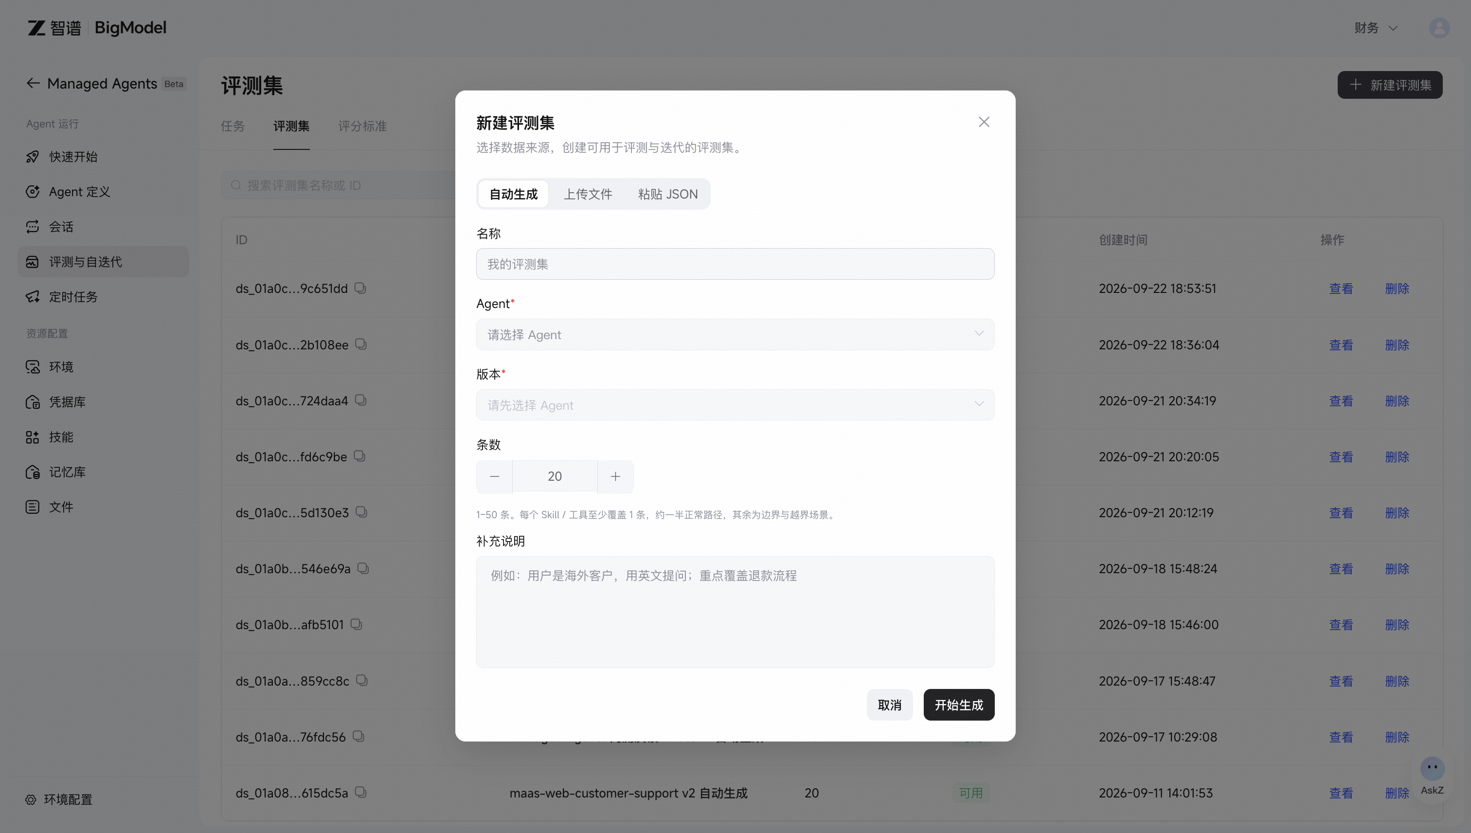Open 凭据库 lock icon

pyautogui.click(x=33, y=401)
